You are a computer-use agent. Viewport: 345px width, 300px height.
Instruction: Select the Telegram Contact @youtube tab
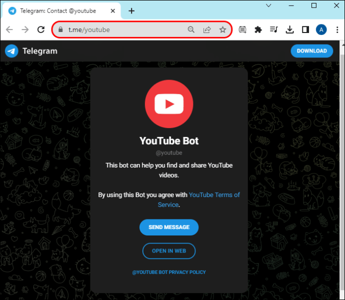(x=57, y=10)
